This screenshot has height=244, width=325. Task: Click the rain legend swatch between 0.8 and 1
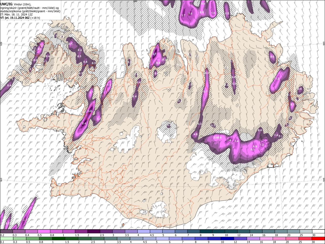coord(45,238)
